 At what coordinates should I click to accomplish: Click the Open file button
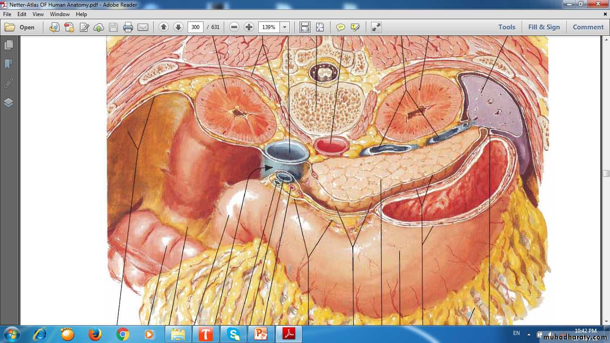coord(20,27)
